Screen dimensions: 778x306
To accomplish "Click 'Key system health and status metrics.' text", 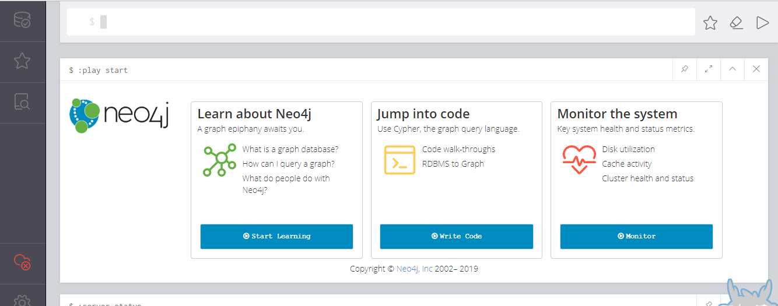I will [626, 129].
